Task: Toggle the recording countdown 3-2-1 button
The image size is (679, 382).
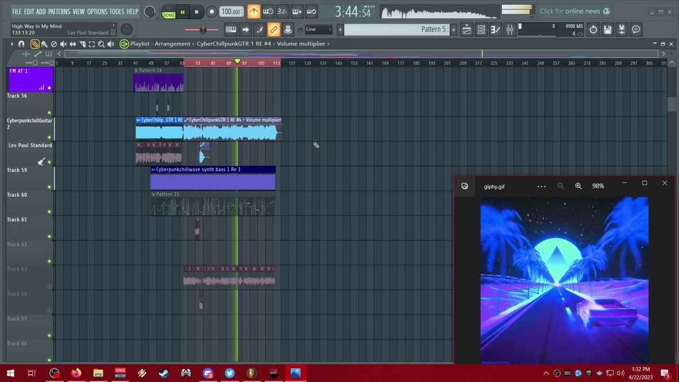Action: (x=282, y=11)
